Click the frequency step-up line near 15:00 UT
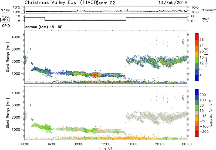 point(126,19)
